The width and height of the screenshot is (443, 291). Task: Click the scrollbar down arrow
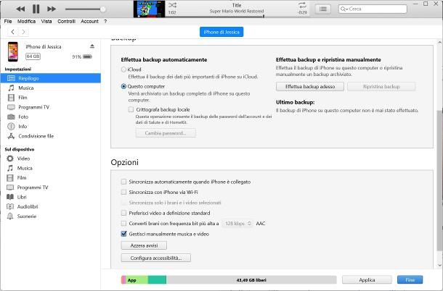point(439,265)
